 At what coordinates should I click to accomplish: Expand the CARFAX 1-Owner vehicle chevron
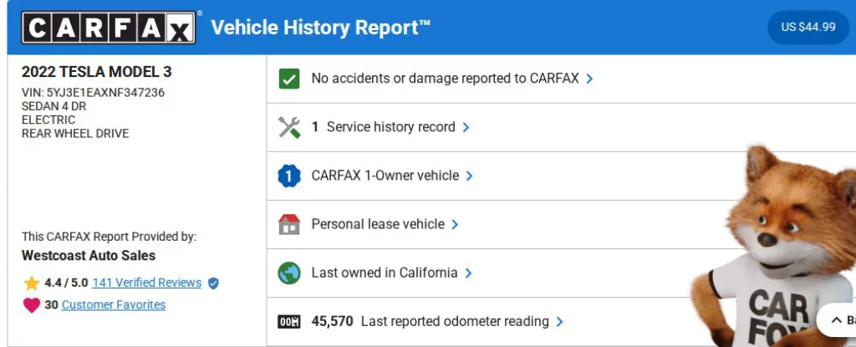coord(470,176)
